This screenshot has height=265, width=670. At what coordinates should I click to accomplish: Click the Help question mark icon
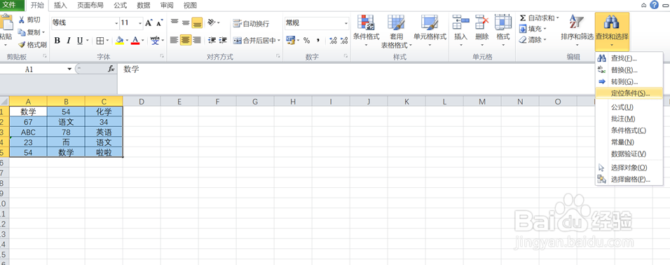654,5
